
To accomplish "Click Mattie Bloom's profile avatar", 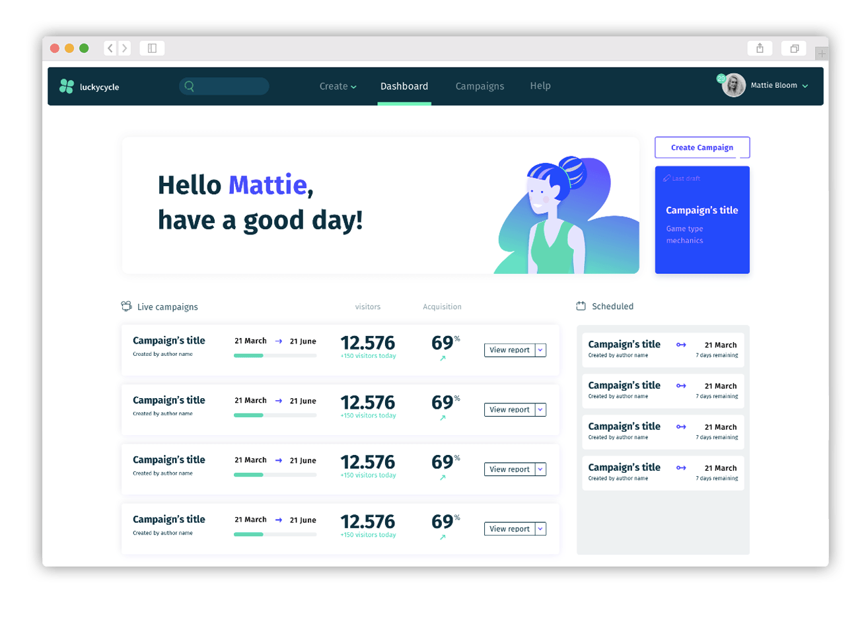I will pos(734,86).
